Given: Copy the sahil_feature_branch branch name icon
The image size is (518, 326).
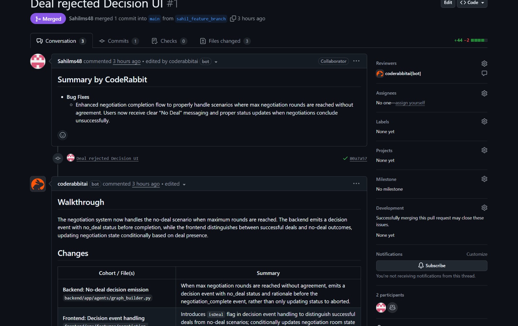Looking at the screenshot, I should click(233, 19).
